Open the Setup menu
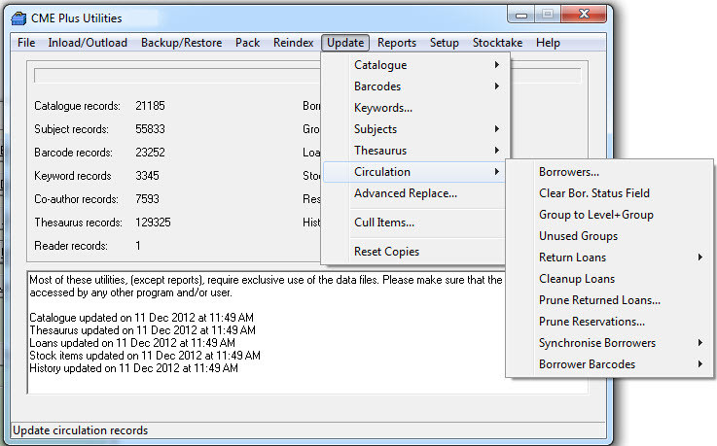 click(x=444, y=43)
